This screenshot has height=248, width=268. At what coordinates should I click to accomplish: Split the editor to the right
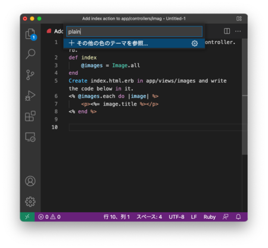[227, 31]
